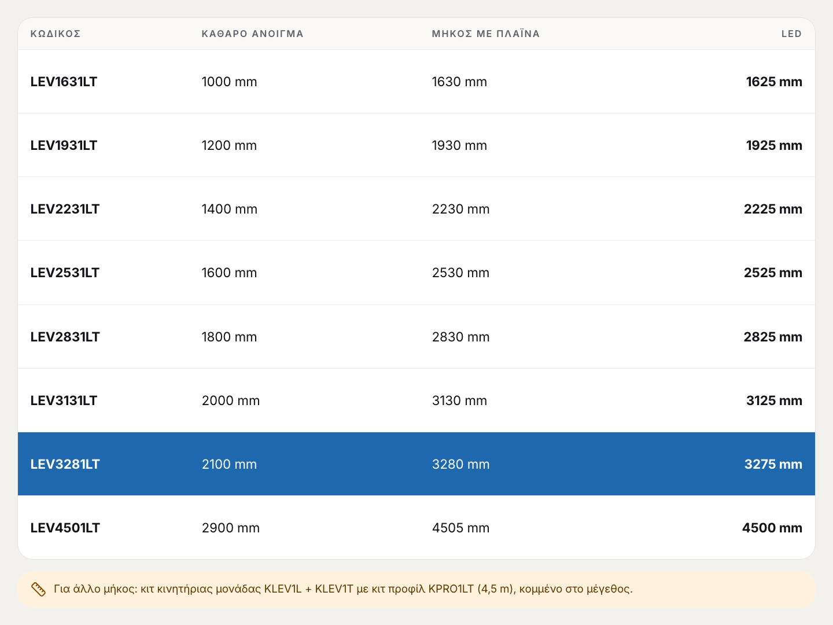
Task: Click the 1000 mm opening value
Action: (230, 82)
